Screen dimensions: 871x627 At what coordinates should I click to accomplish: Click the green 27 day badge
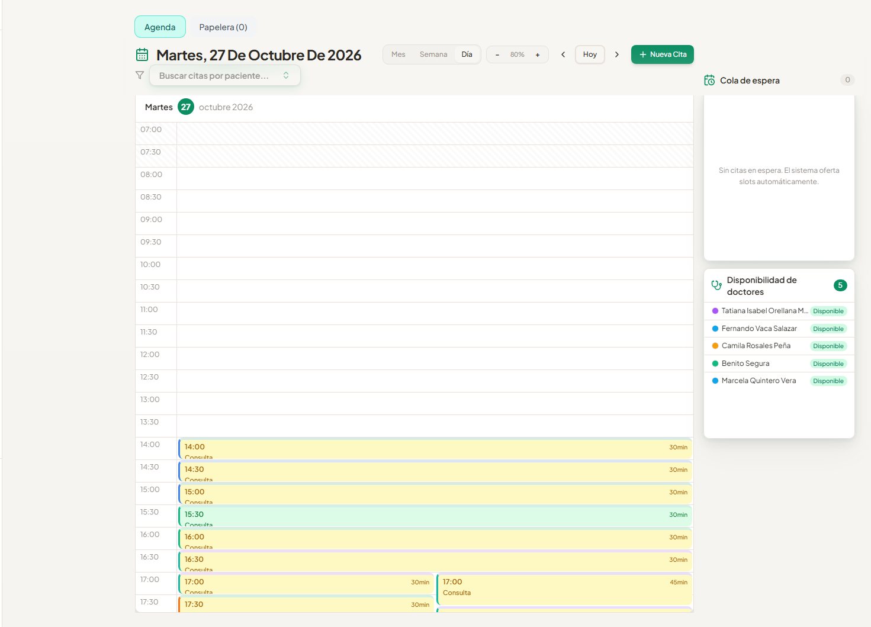click(186, 107)
